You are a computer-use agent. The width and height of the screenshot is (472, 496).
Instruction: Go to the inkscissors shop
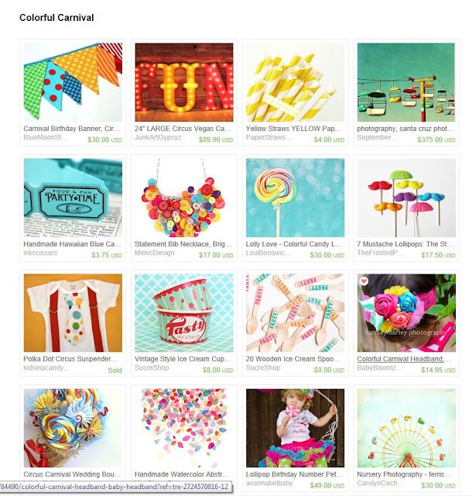40,253
